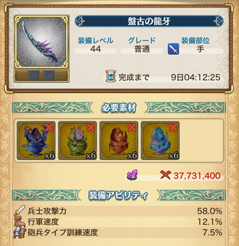Image resolution: width=239 pixels, height=246 pixels.
Task: Tap the 装備アビリティ section header
Action: coord(119,195)
